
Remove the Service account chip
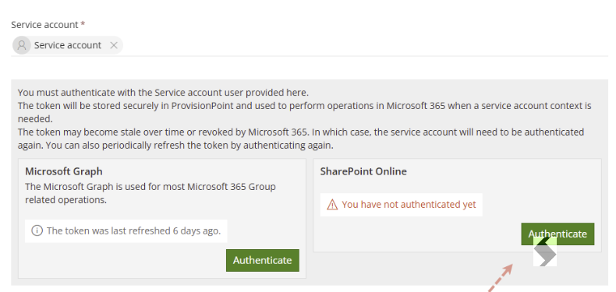(x=114, y=45)
